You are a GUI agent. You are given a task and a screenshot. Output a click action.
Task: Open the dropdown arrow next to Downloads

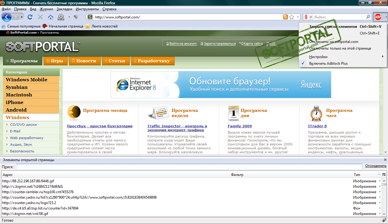[69, 17]
